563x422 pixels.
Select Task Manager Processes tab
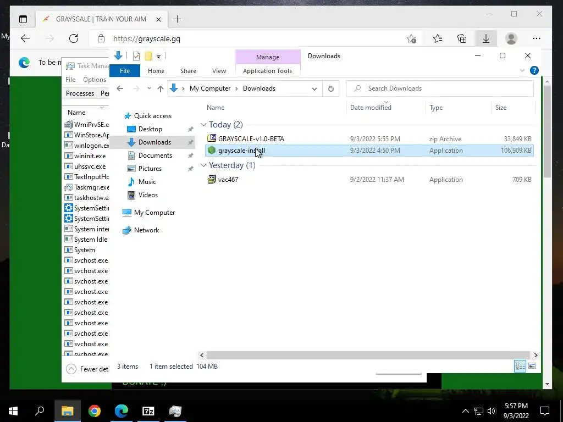click(80, 93)
